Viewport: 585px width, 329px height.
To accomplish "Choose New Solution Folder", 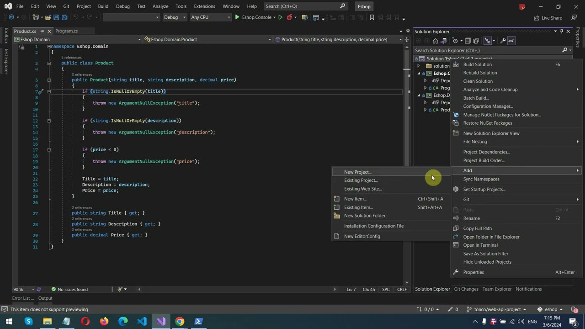I will (391, 216).
